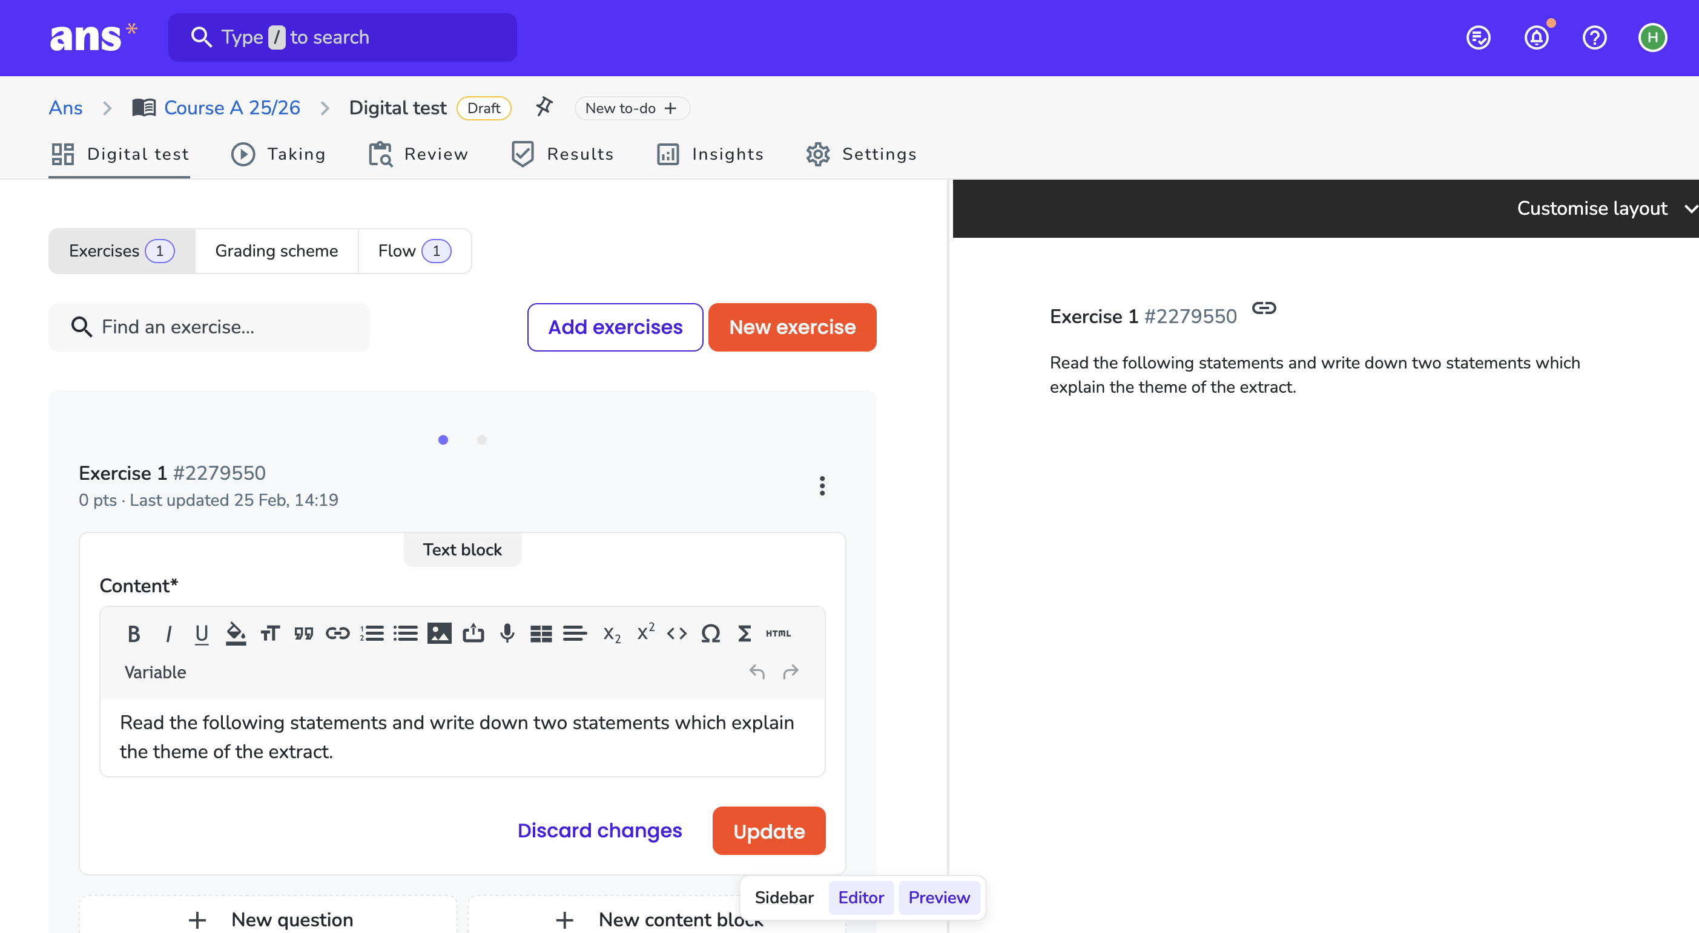Click the microphone audio icon
The image size is (1699, 933).
[507, 633]
